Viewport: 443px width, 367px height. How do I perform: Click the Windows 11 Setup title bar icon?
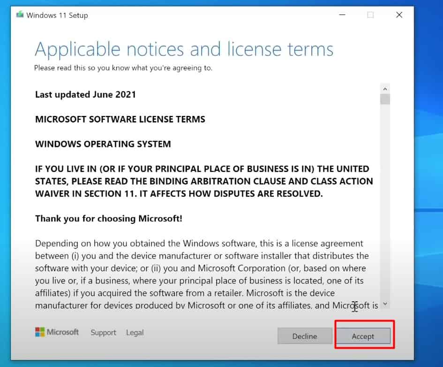(19, 15)
